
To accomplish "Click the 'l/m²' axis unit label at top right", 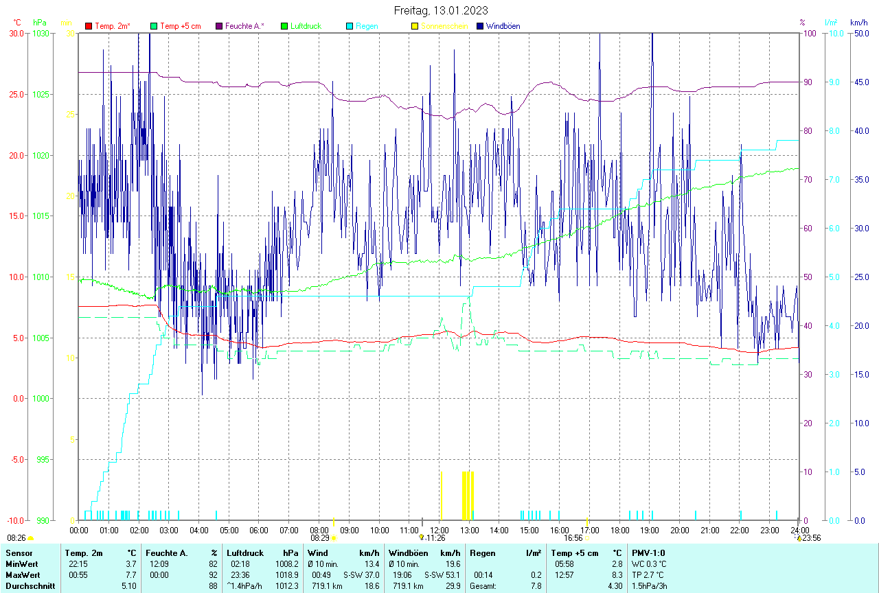I will click(832, 23).
